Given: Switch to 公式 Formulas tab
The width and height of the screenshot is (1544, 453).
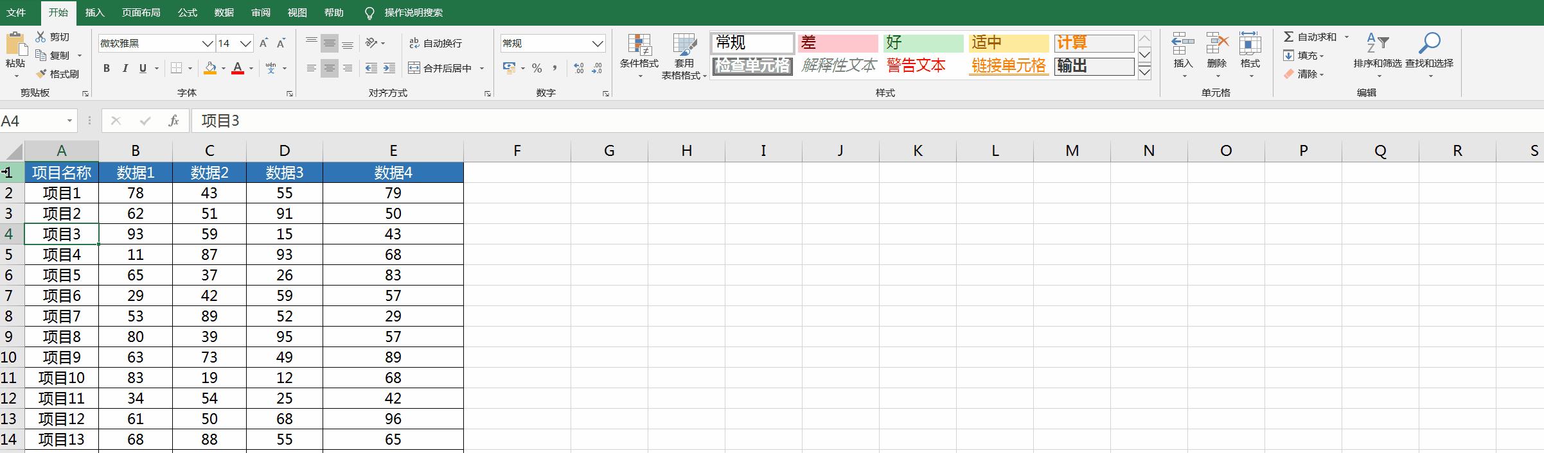Looking at the screenshot, I should (x=187, y=12).
